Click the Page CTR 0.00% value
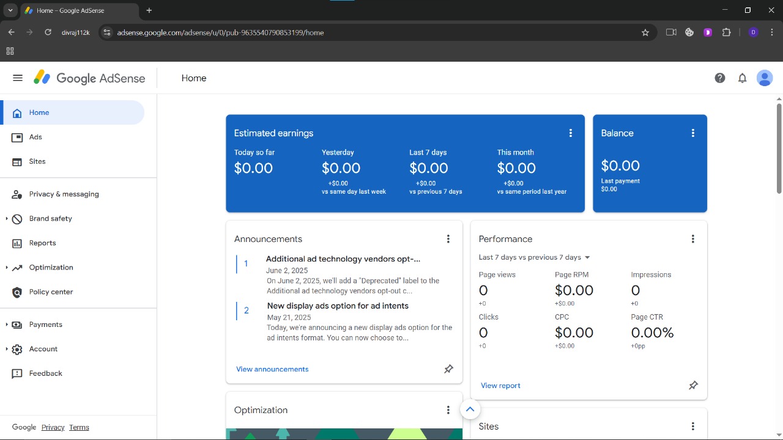This screenshot has width=783, height=440. point(652,332)
